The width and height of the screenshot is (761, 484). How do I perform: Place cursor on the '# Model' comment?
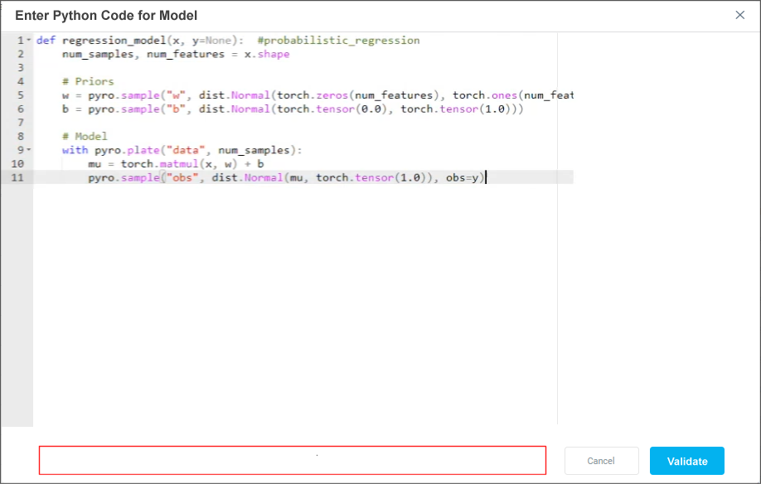[85, 136]
